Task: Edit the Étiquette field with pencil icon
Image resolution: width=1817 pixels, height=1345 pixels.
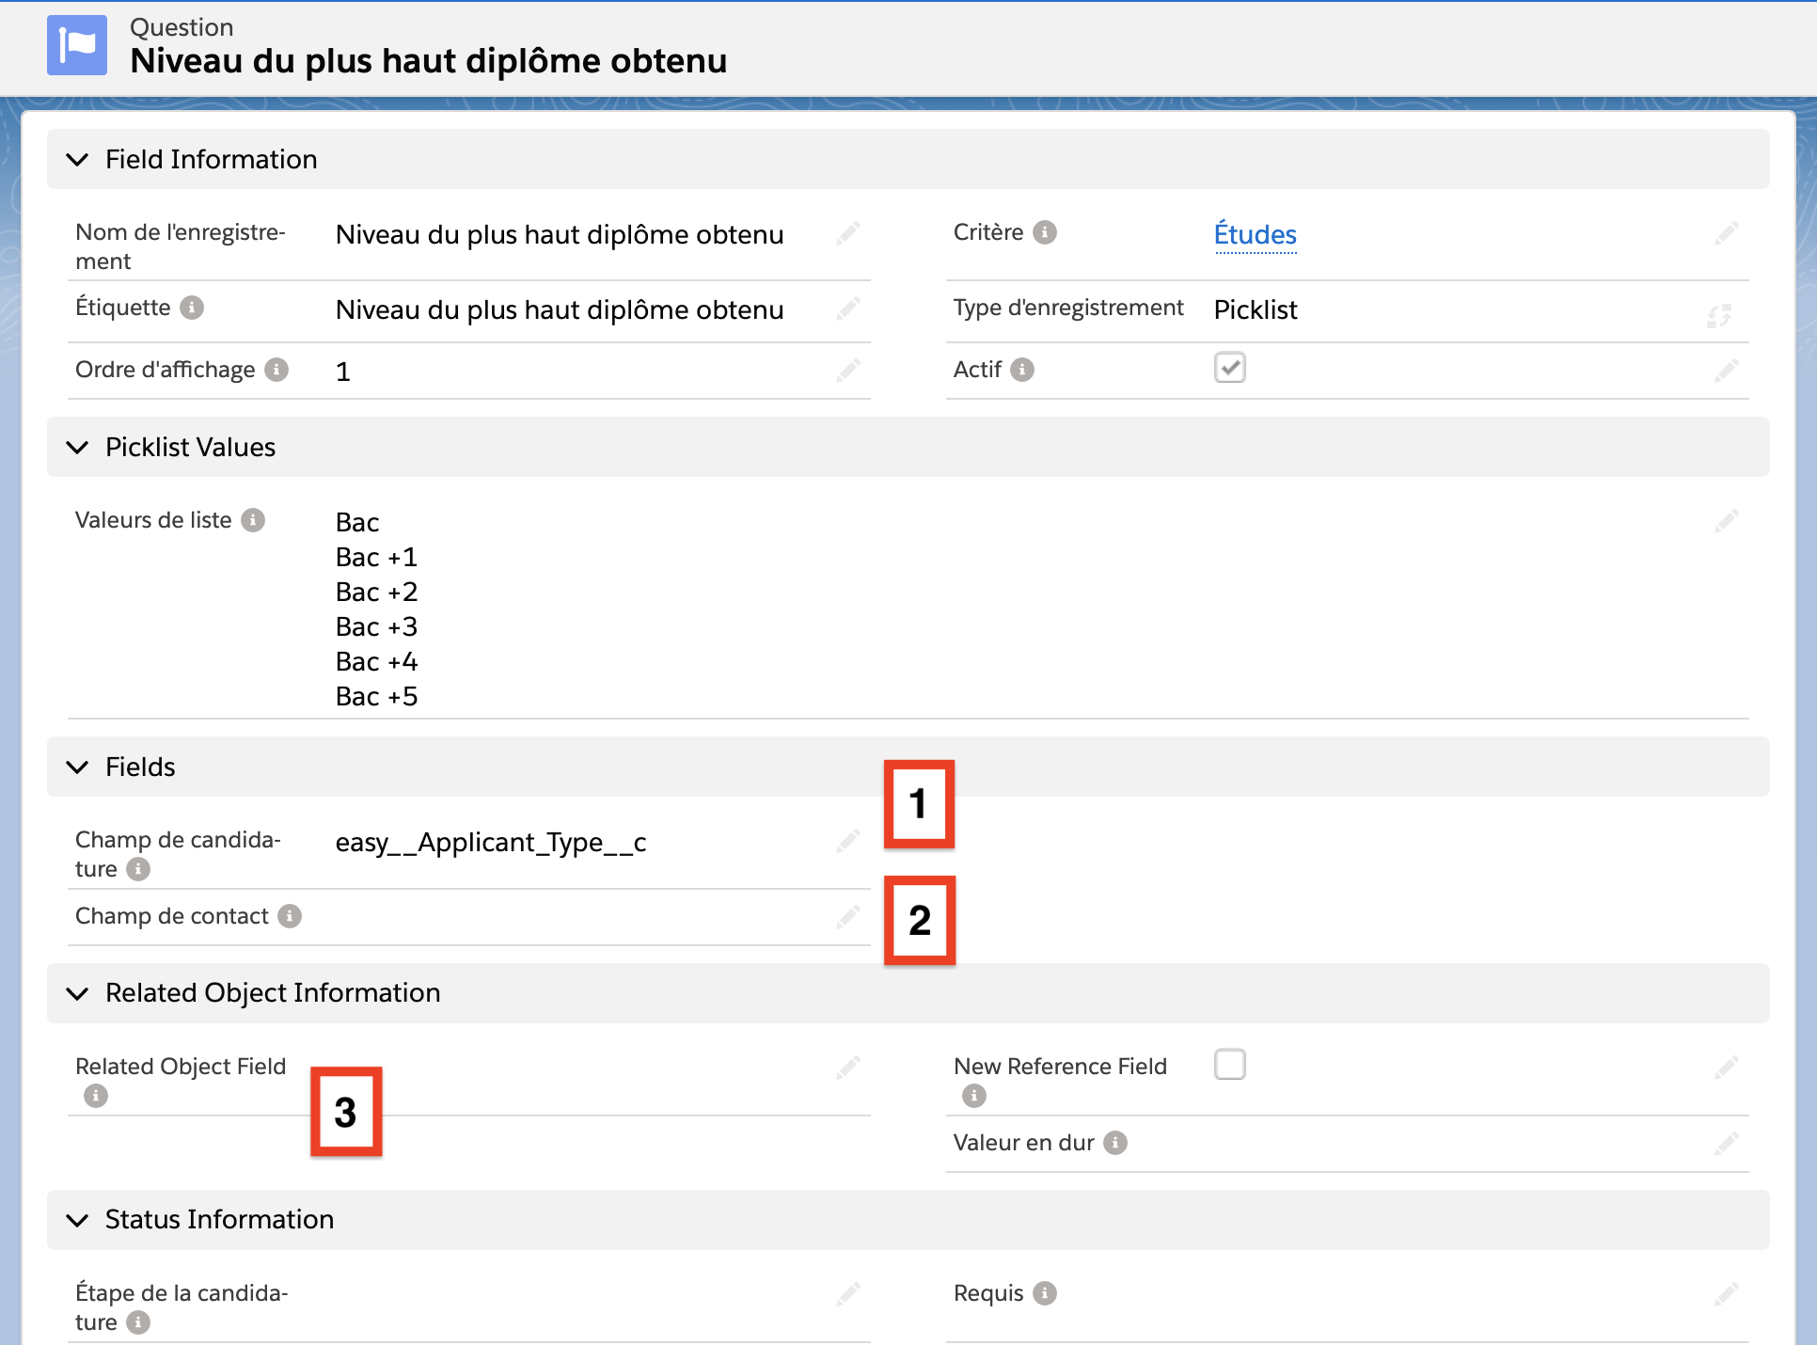Action: [848, 309]
